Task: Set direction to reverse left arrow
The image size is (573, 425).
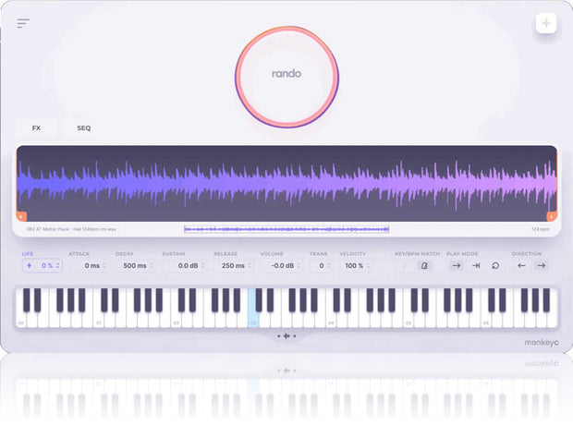Action: click(x=521, y=266)
